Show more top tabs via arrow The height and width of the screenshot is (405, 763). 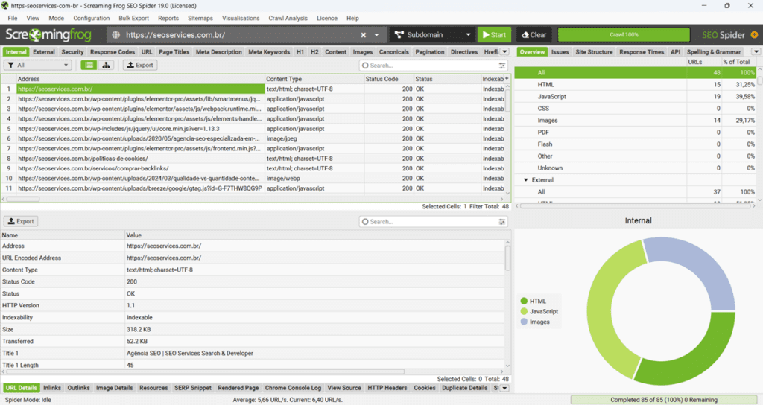(x=504, y=51)
